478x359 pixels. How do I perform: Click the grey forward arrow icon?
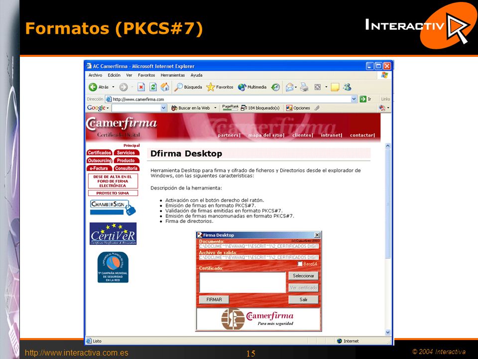123,87
